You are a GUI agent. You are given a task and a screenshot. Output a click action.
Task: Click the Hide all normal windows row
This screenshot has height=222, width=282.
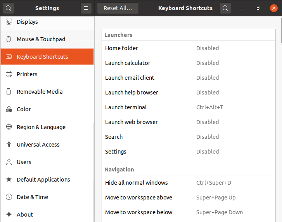pos(189,183)
